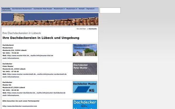This screenshot has height=109, width=175.
Task: Visit http://www.muster-Kiel.de link
Action: [x=18, y=56]
